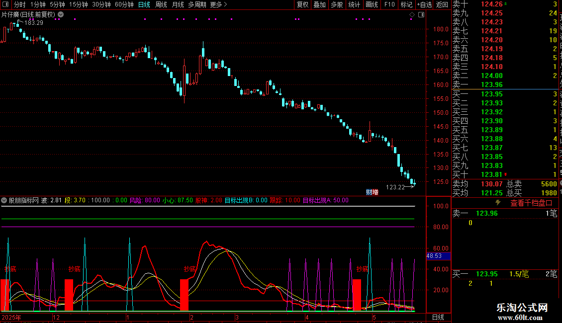Switch to 周线 weekly chart

tap(161, 4)
